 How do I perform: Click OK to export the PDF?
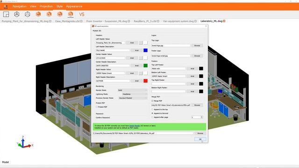click(x=200, y=139)
